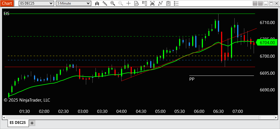
Task: Click the 04:30 time axis label
Action: click(141, 111)
